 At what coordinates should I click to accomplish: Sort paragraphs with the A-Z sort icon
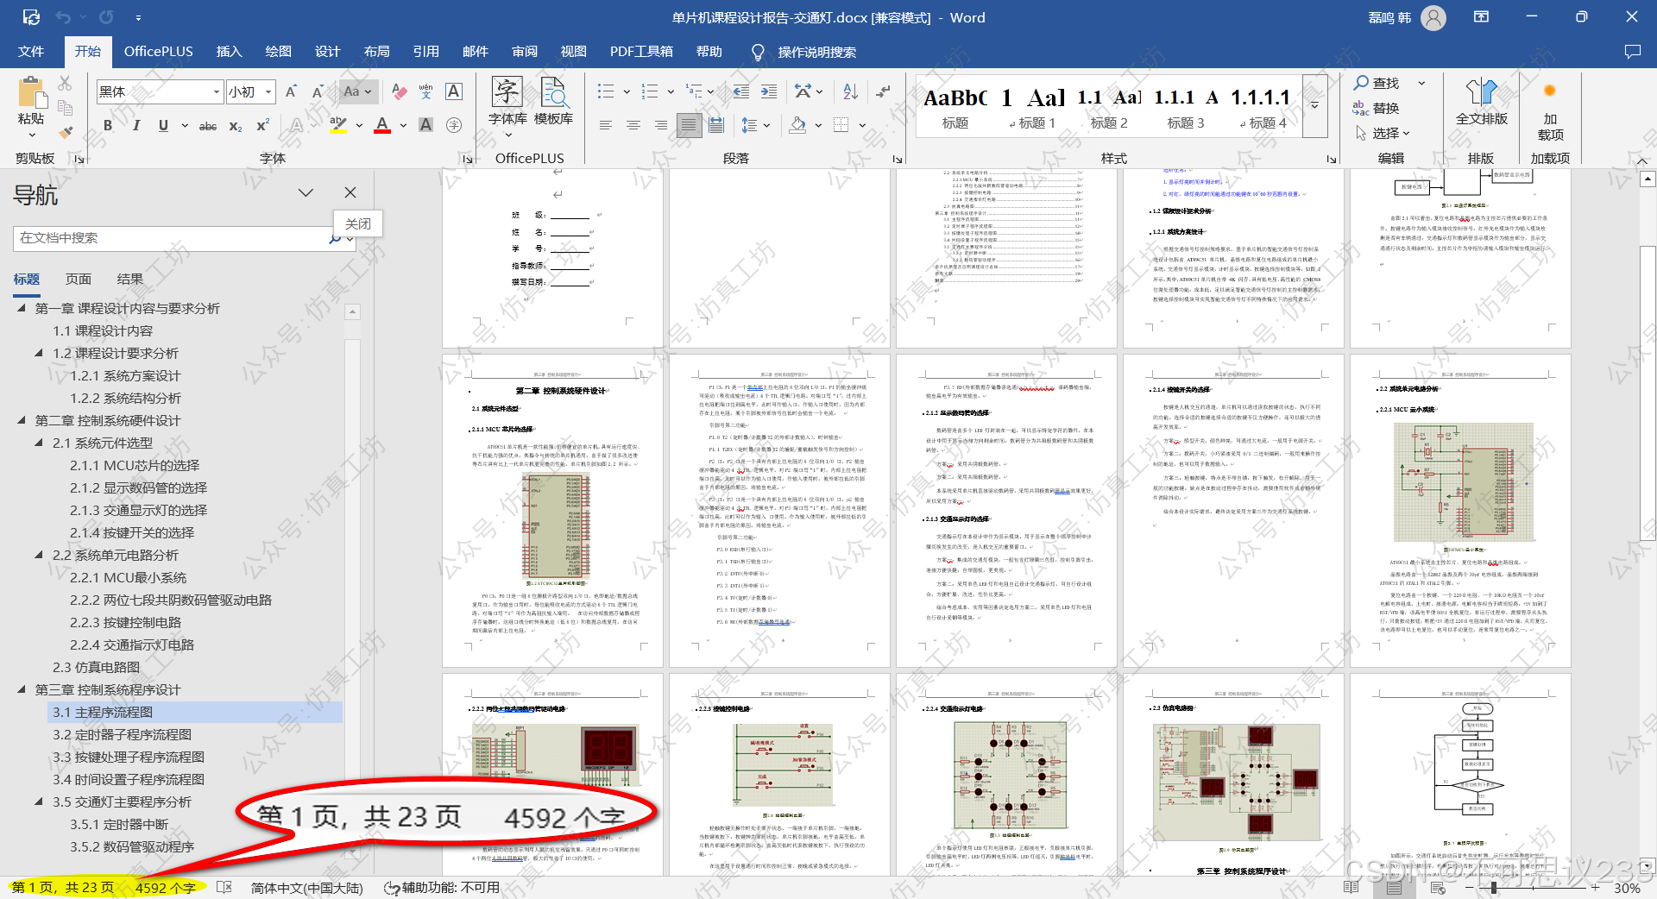pos(850,91)
